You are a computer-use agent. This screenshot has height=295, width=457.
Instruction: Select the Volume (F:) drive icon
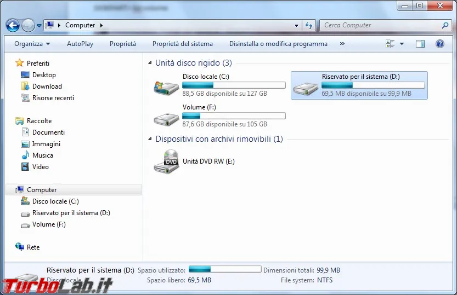click(x=166, y=119)
